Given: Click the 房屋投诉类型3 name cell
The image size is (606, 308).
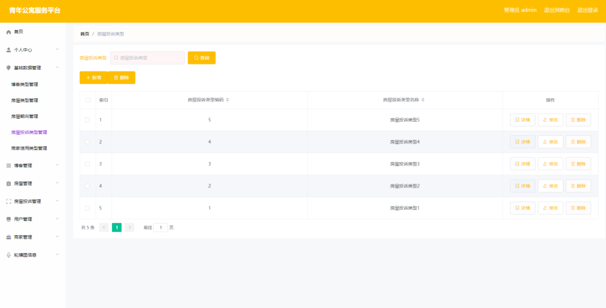Looking at the screenshot, I should coord(405,164).
